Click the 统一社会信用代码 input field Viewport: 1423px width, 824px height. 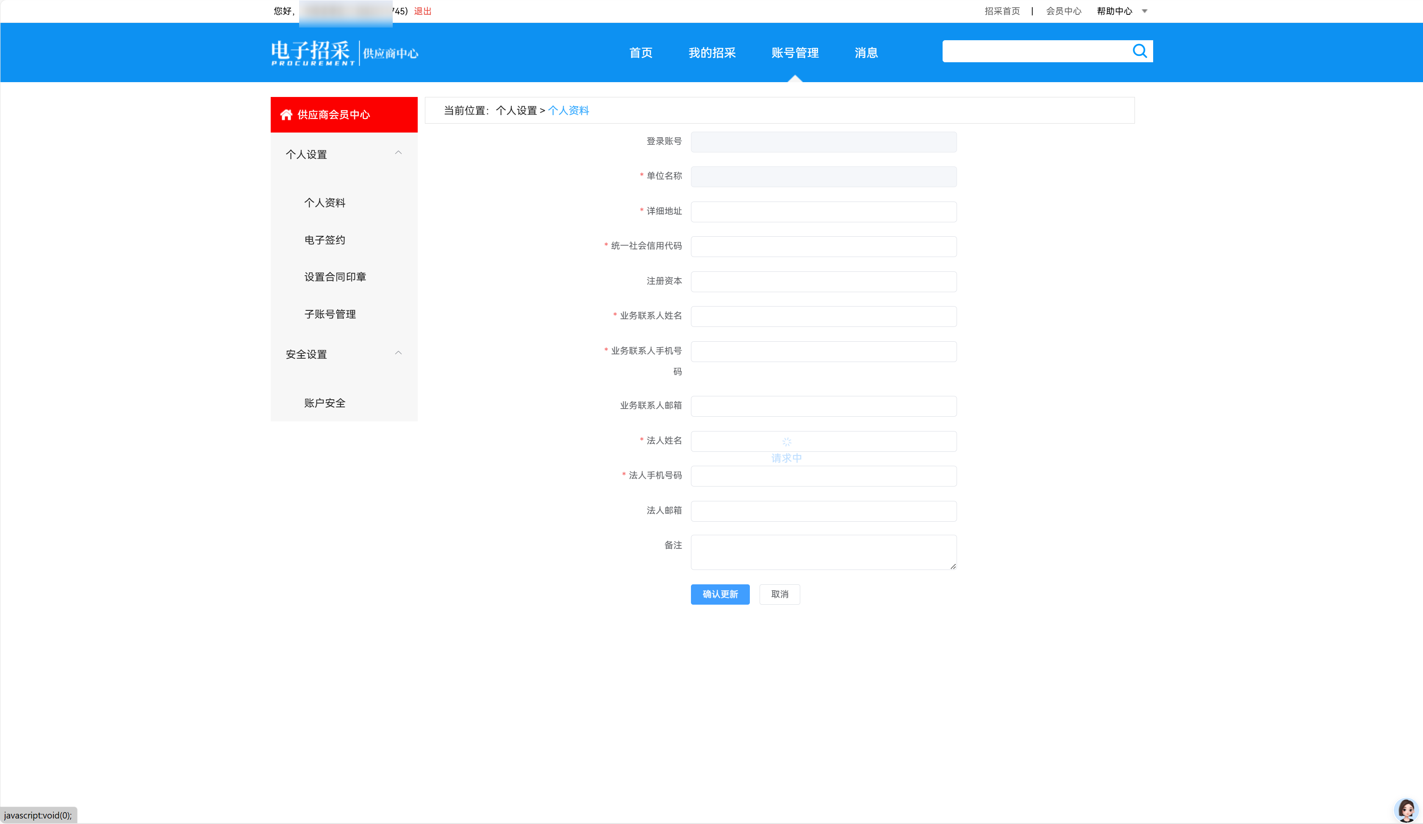click(823, 246)
